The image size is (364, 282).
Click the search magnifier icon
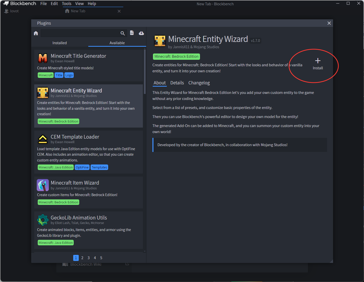(123, 33)
